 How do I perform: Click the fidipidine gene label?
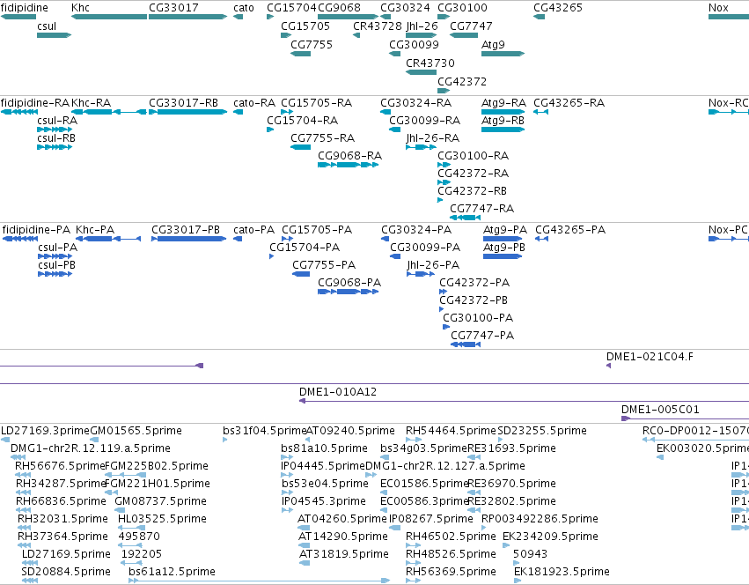(25, 8)
